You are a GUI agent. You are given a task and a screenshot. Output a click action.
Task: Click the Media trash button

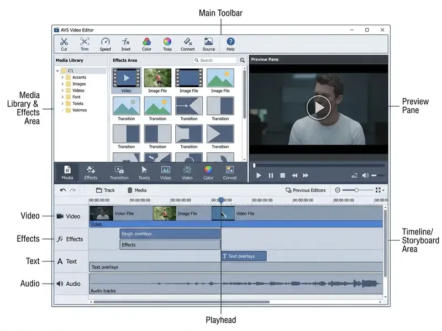click(x=136, y=190)
